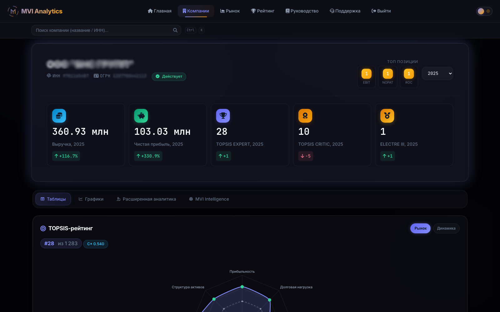Click the revenue coins icon
The image size is (500, 312).
point(59,116)
